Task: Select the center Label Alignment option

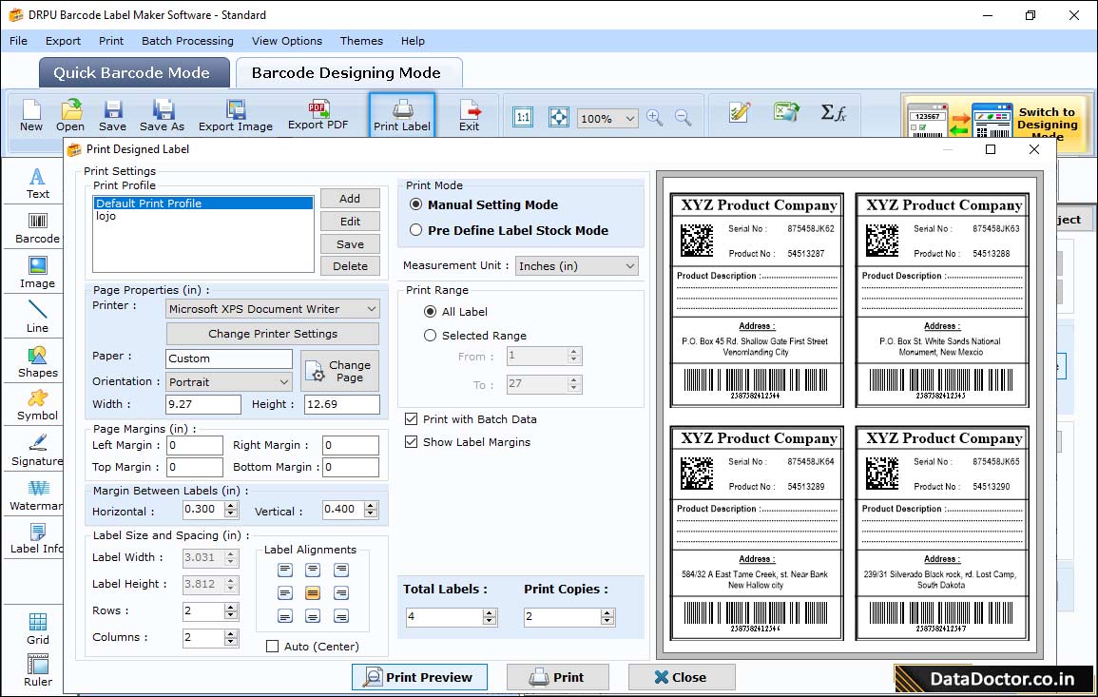Action: (x=313, y=592)
